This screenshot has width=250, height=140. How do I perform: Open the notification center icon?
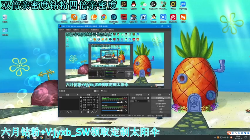(x=246, y=138)
